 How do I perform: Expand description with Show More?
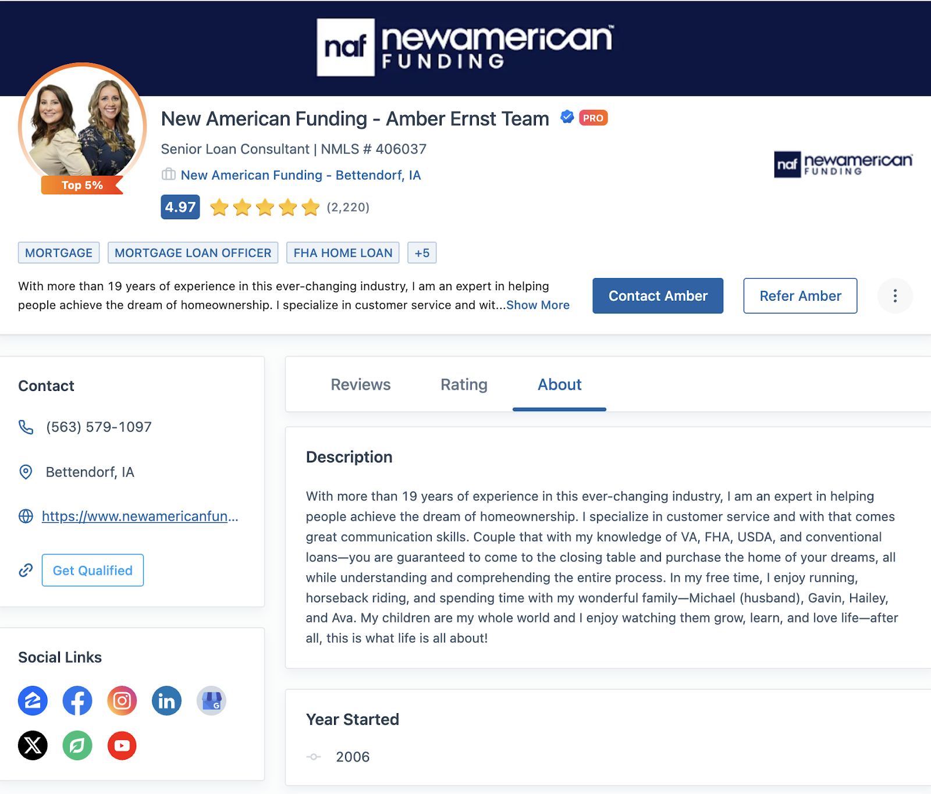538,305
